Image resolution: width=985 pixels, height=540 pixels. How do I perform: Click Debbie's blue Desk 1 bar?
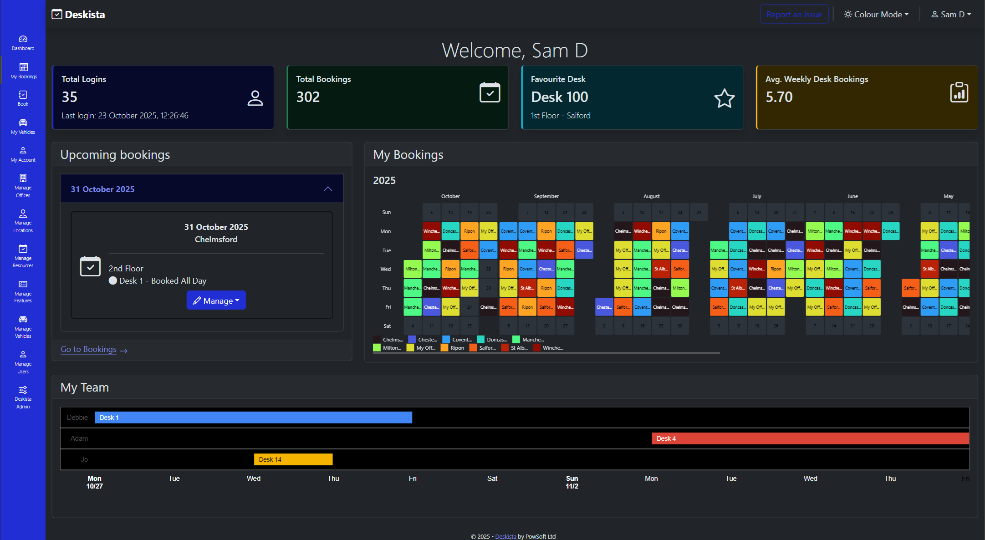coord(253,418)
